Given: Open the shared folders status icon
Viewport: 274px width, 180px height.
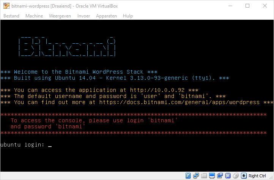Looking at the screenshot, I should pos(204,175).
